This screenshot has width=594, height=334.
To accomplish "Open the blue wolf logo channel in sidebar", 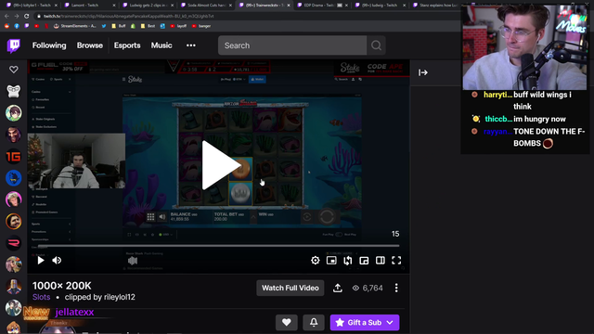I will [14, 178].
